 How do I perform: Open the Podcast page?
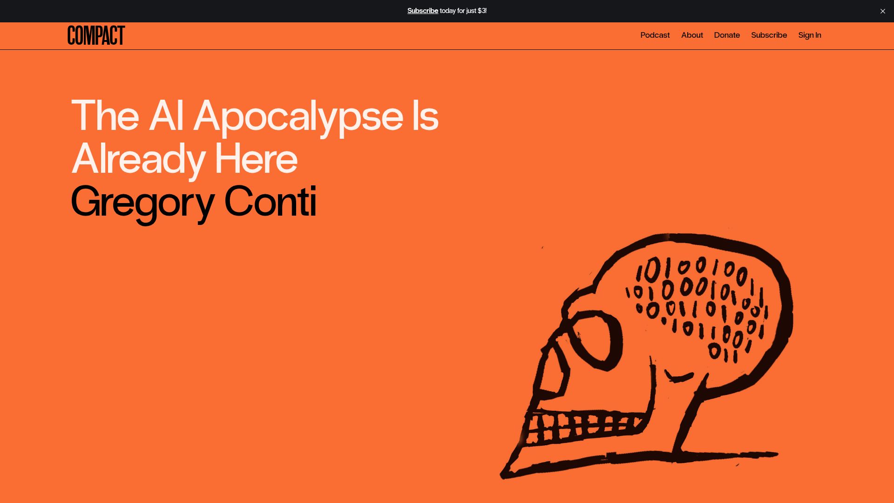[x=655, y=35]
